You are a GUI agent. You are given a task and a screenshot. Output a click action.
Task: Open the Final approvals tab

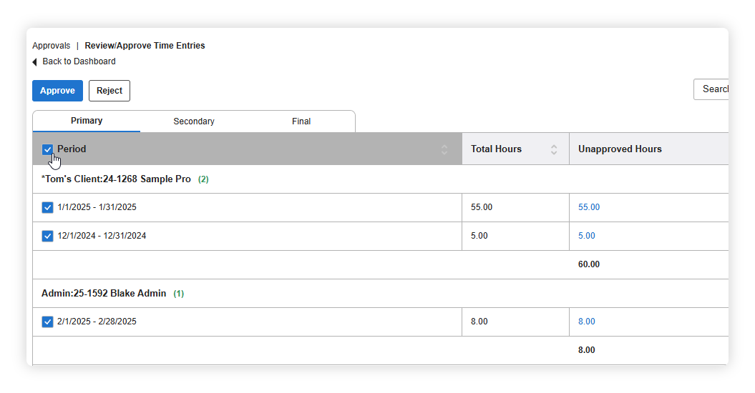[x=301, y=121]
